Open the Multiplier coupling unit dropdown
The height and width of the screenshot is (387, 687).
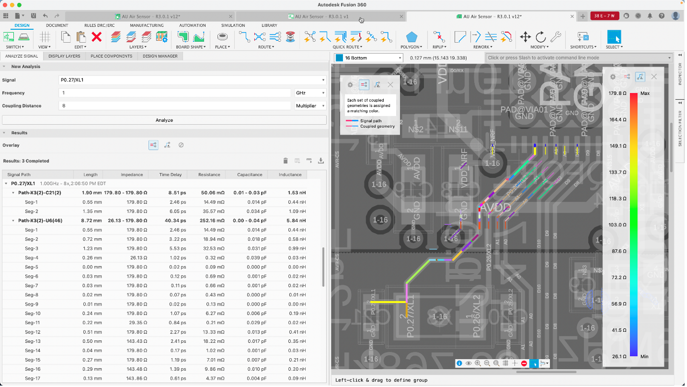click(x=310, y=106)
